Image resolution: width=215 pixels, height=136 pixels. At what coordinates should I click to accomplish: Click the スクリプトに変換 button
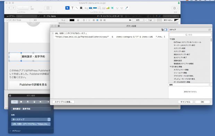(x=63, y=102)
